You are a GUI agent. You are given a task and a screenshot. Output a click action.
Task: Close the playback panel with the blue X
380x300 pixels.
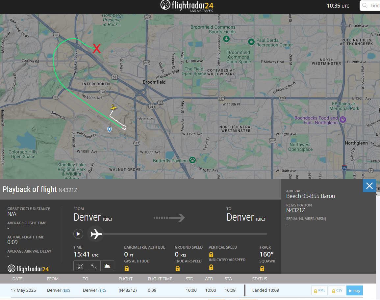tap(369, 186)
